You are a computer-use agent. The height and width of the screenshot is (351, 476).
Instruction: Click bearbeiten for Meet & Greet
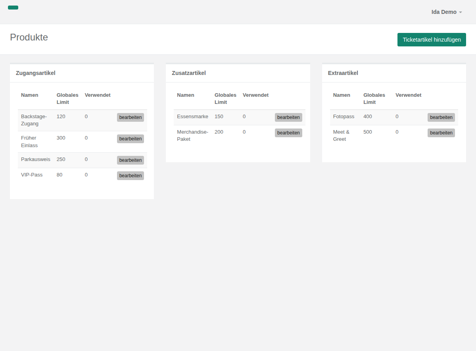(x=441, y=133)
